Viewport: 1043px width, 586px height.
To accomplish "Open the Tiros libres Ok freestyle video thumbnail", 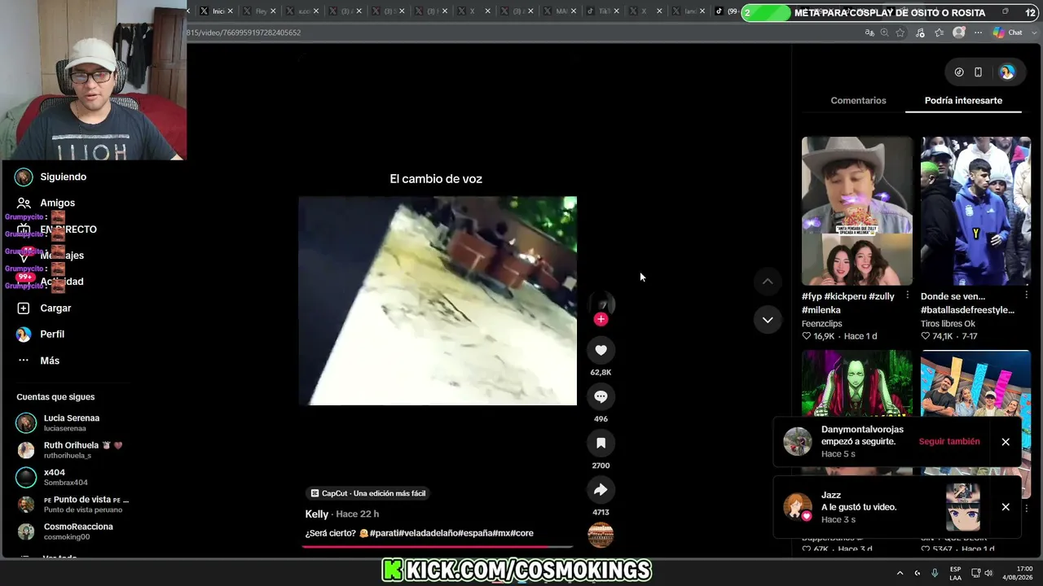I will tap(975, 212).
